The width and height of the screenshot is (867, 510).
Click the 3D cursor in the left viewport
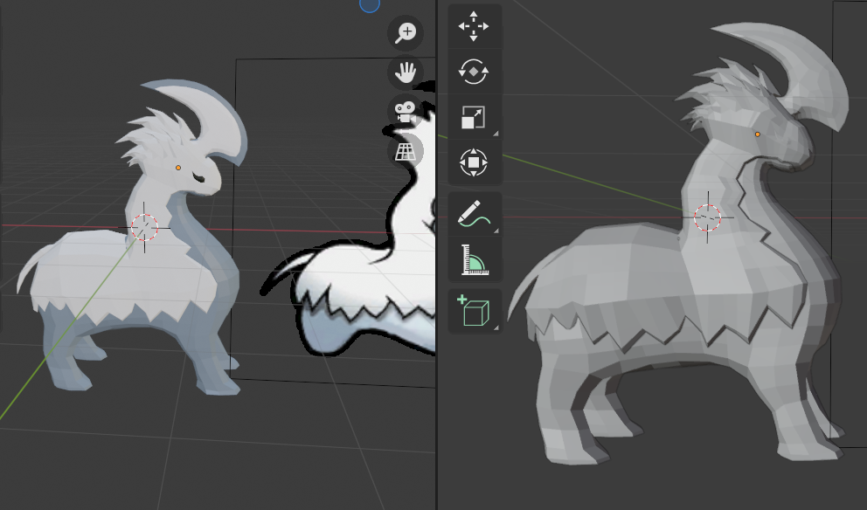[144, 227]
